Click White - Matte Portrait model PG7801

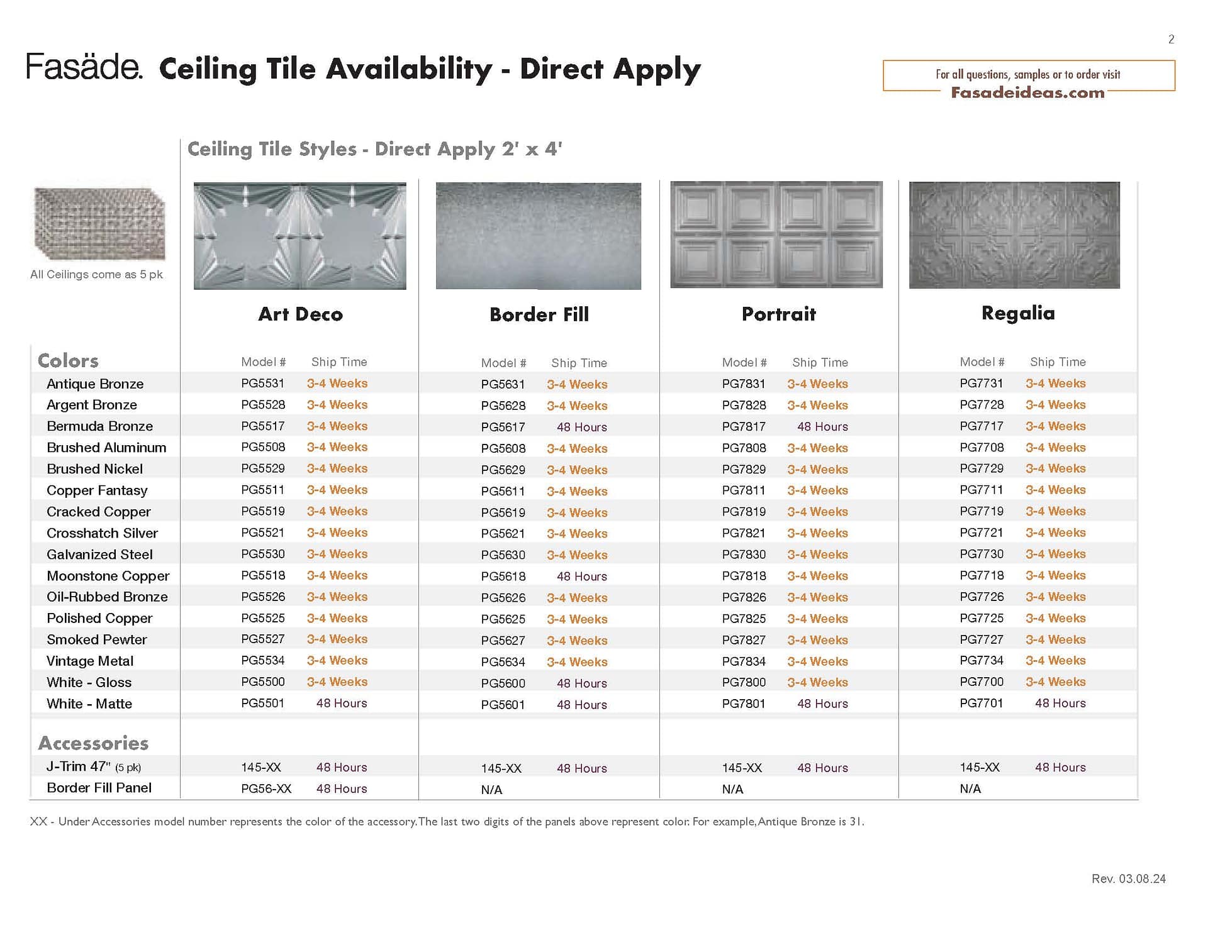pos(743,704)
